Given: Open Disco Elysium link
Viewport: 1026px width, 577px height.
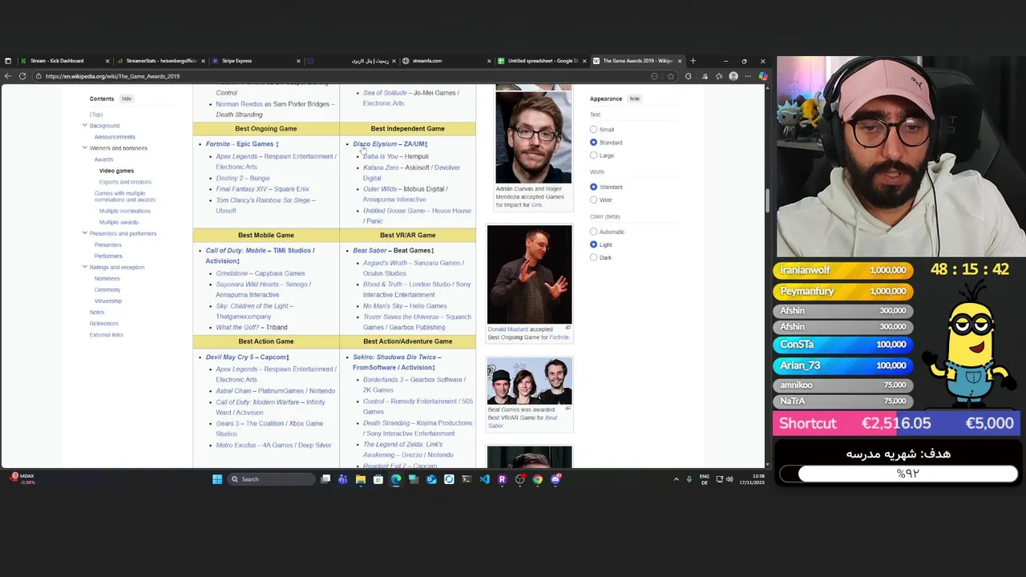Looking at the screenshot, I should coord(374,144).
